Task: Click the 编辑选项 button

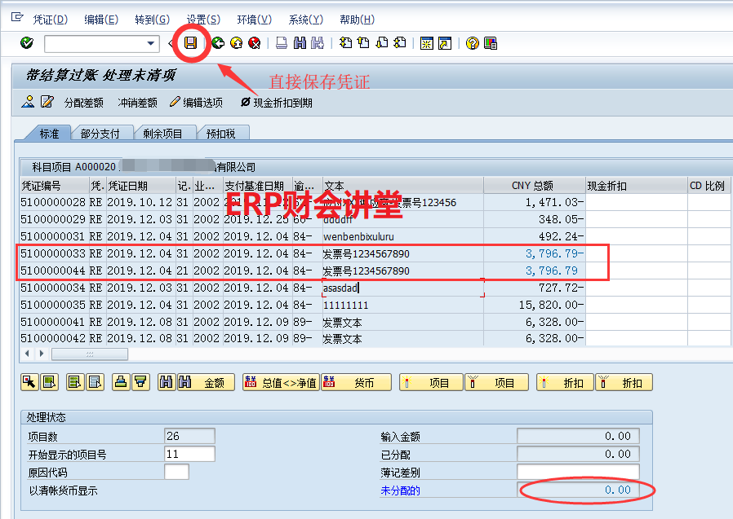Action: tap(196, 103)
